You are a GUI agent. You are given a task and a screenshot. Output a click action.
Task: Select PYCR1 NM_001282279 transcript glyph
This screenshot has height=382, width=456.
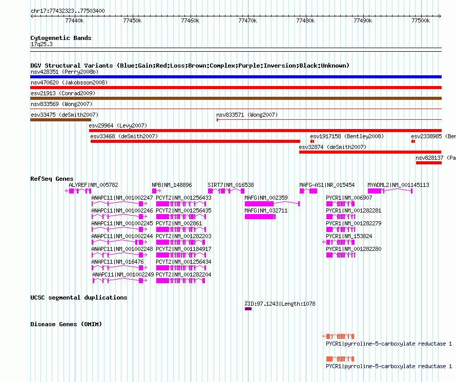click(341, 229)
